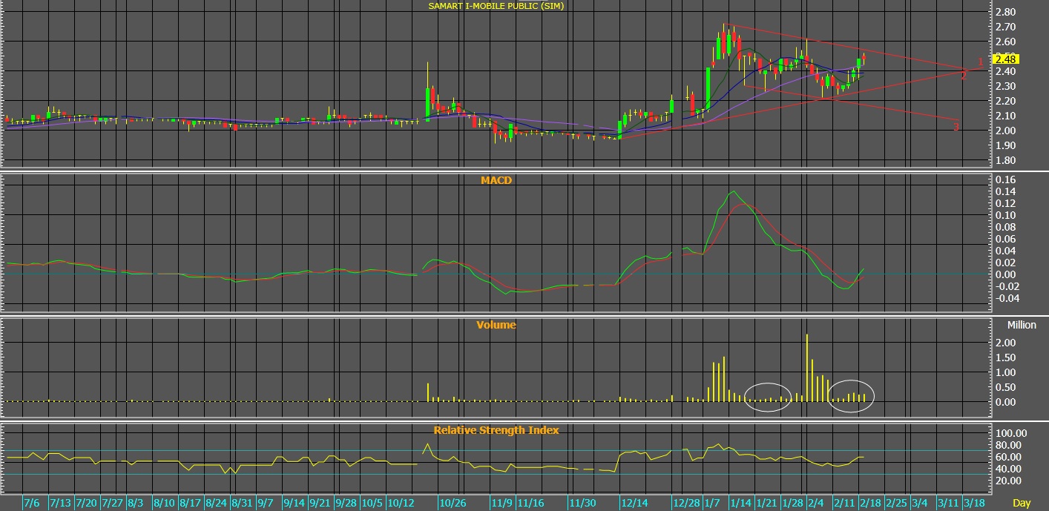This screenshot has height=511, width=1049.
Task: Click the yellow 2.48 current price tag
Action: point(1007,59)
